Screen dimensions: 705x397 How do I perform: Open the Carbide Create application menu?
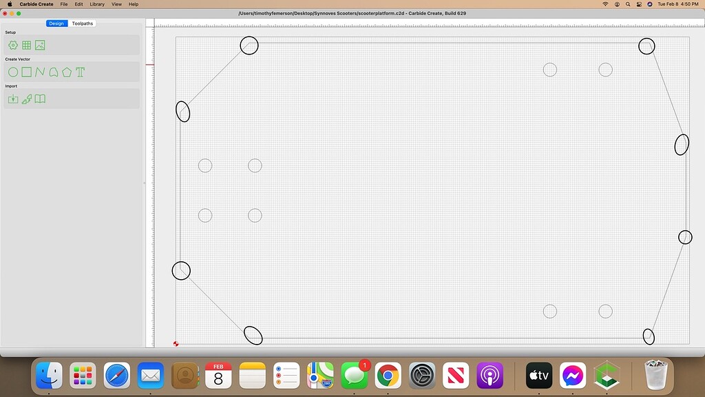[36, 4]
